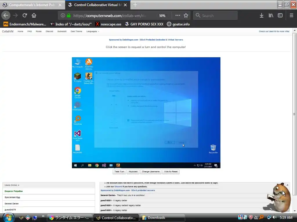This screenshot has height=222, width=297.
Task: Expand the quick launch overflow chevron
Action: tap(43, 216)
